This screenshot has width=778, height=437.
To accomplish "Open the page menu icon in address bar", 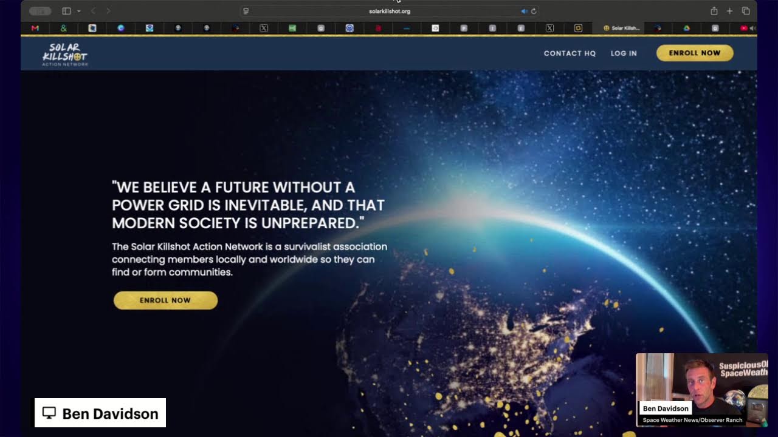I will click(x=246, y=11).
